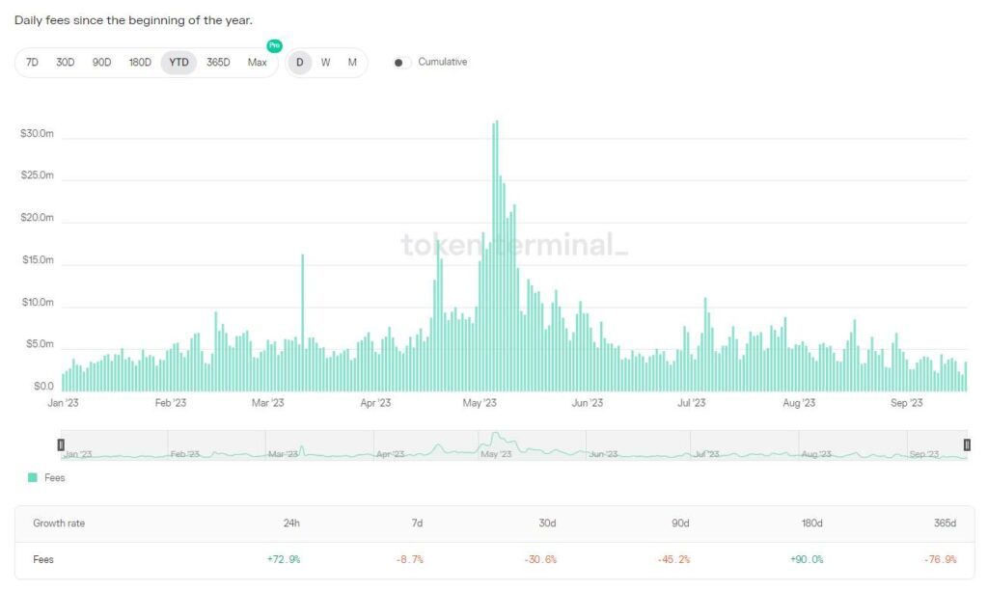The image size is (988, 591).
Task: Click the tall mid-March spike bar
Action: pos(302,323)
